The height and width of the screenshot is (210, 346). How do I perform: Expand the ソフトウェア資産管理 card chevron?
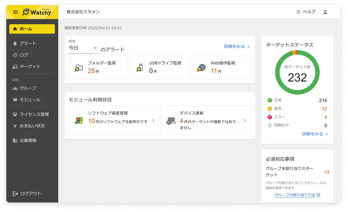(153, 120)
